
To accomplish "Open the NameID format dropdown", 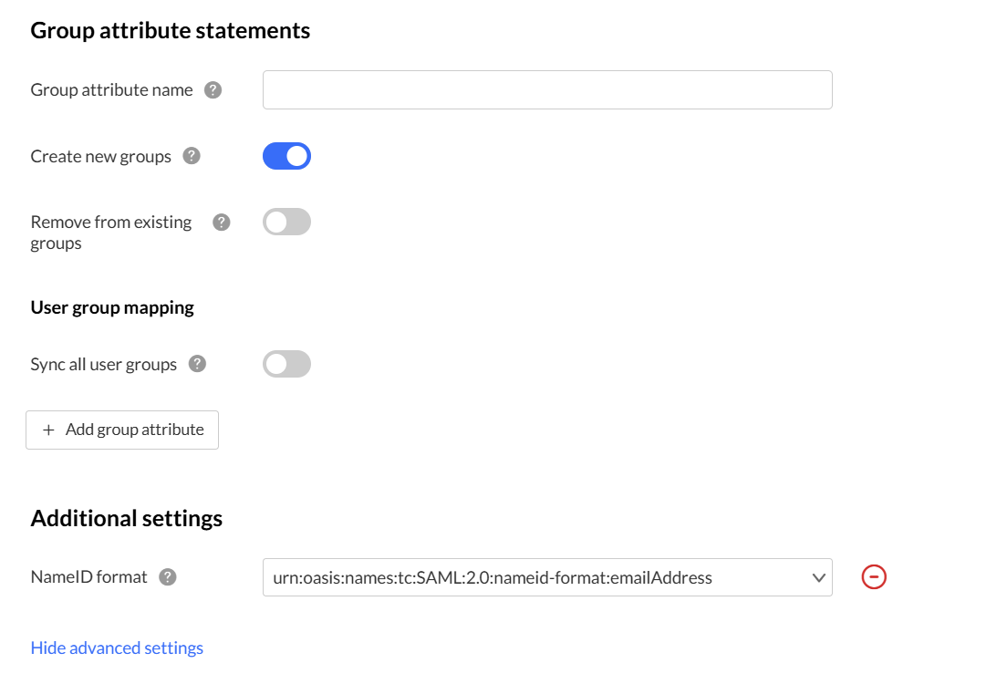I will [x=547, y=577].
